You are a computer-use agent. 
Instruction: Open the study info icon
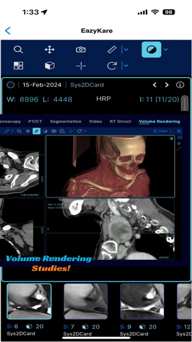point(180,85)
